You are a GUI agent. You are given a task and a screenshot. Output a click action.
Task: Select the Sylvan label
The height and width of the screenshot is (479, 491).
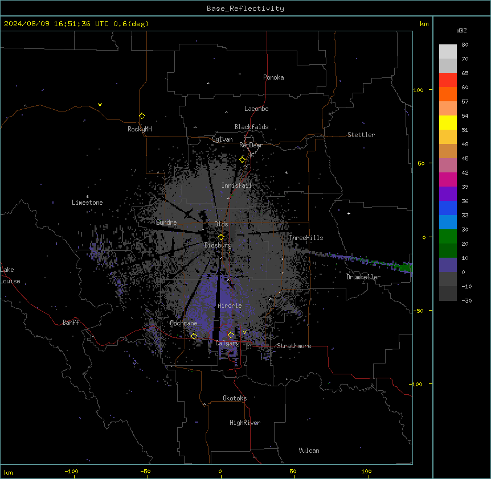pos(222,139)
